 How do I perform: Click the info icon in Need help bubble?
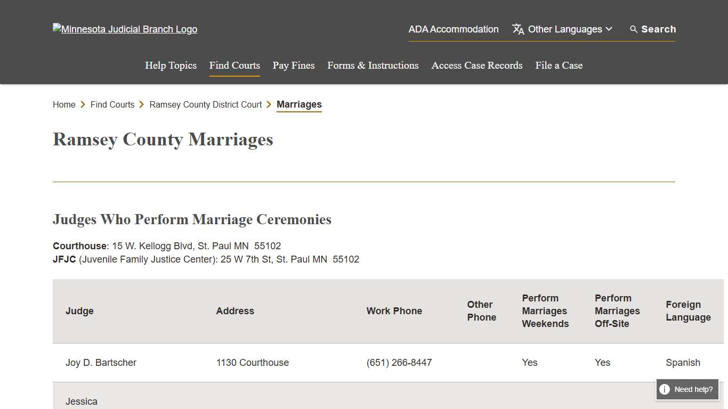[x=664, y=390]
